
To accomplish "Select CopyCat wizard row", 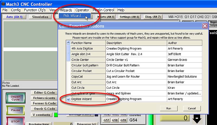I will (88, 77).
